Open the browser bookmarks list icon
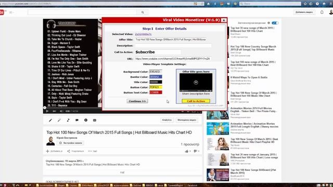The width and height of the screenshot is (333, 187). pos(311,4)
